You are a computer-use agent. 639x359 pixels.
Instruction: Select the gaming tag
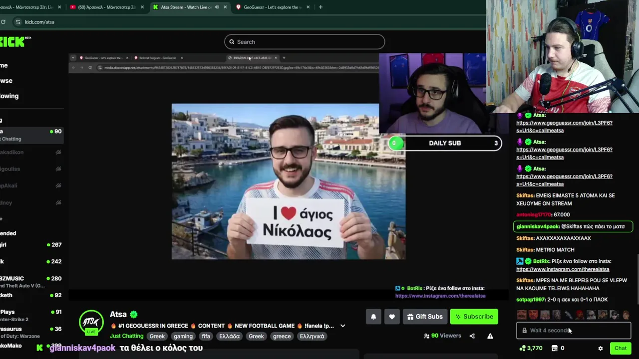(183, 336)
